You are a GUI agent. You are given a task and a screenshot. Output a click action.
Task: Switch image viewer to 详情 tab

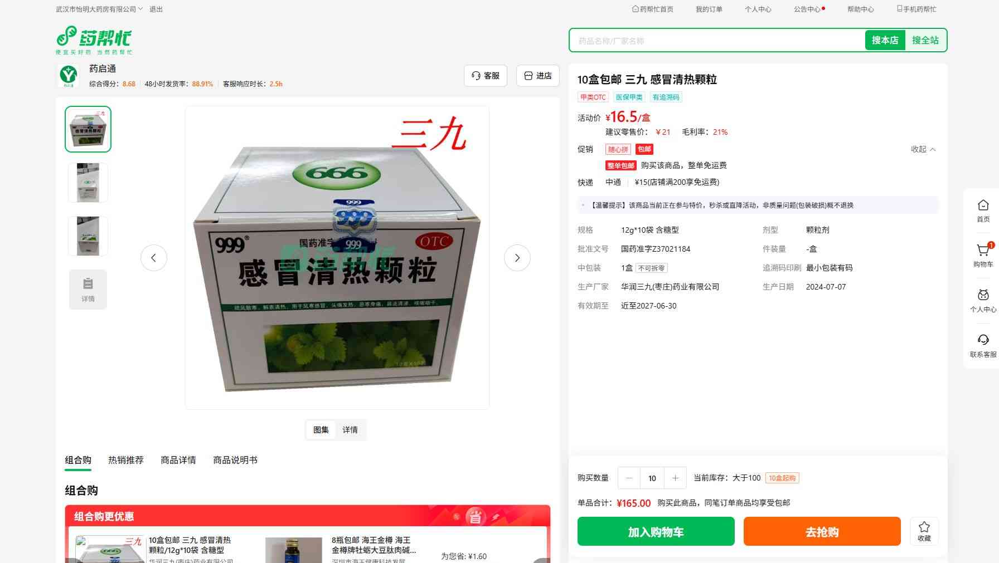click(x=350, y=430)
